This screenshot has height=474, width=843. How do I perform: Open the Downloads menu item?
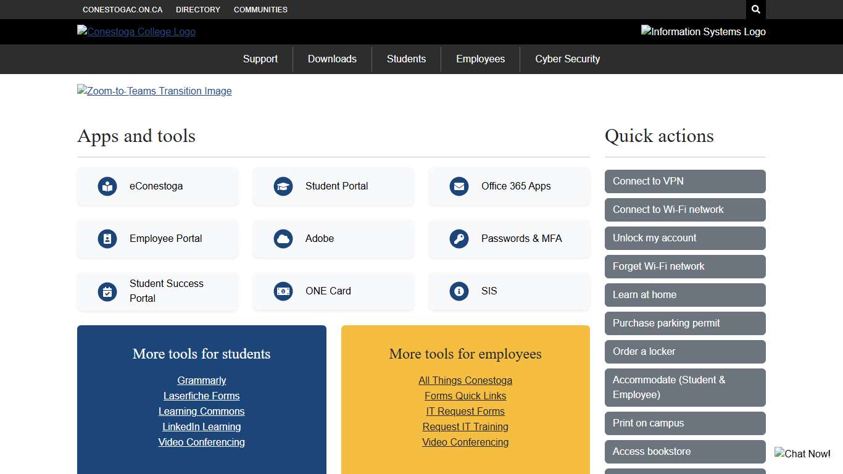pos(332,59)
